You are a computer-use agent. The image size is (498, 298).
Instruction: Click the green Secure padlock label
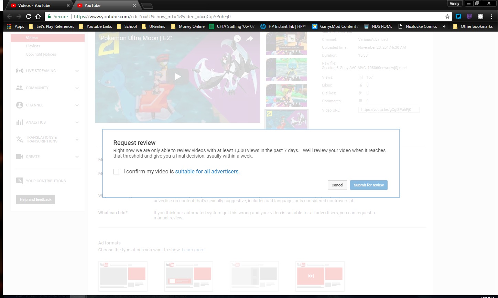58,16
